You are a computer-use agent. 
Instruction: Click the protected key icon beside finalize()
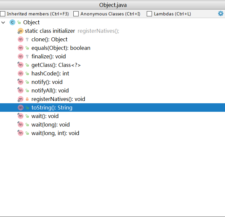pos(27,56)
